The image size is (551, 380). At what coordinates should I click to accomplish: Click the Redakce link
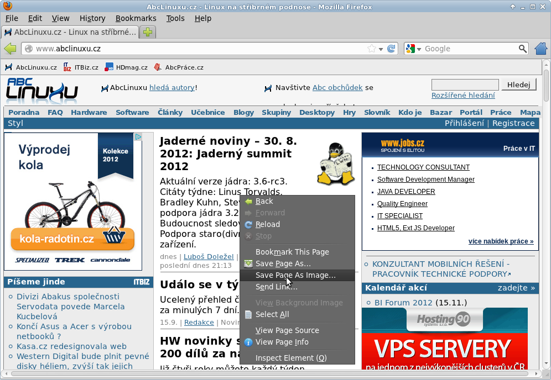pos(199,323)
